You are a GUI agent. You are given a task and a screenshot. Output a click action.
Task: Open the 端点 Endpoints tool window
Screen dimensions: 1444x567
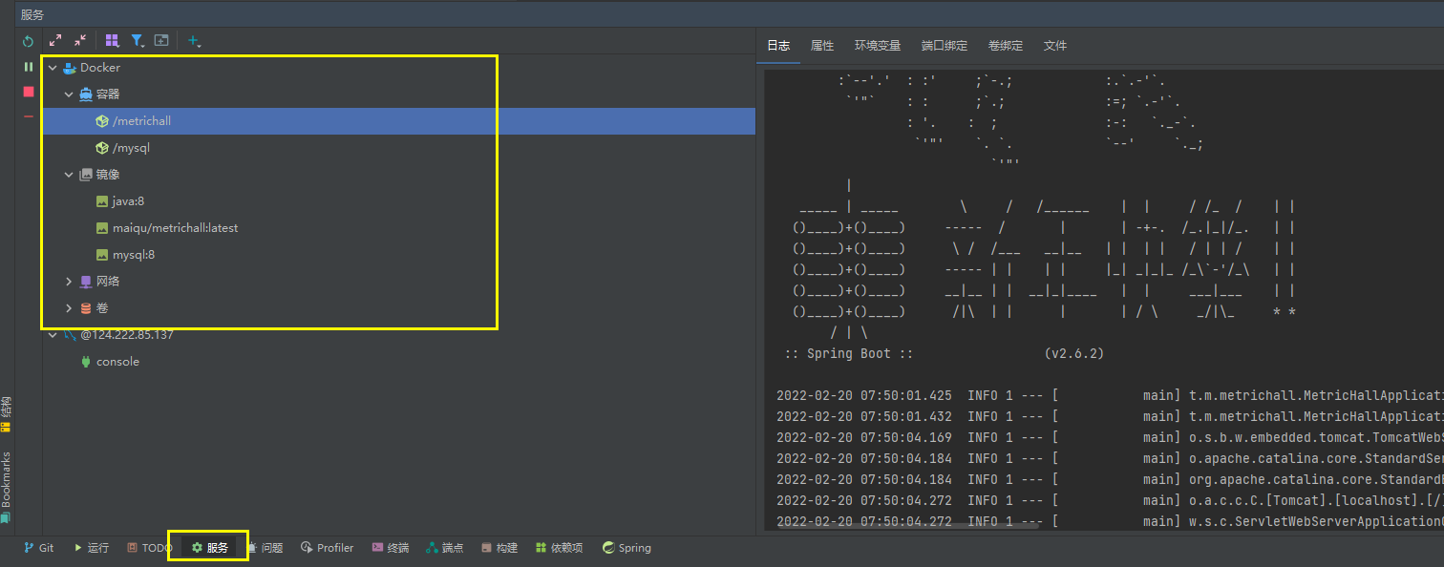click(x=445, y=548)
